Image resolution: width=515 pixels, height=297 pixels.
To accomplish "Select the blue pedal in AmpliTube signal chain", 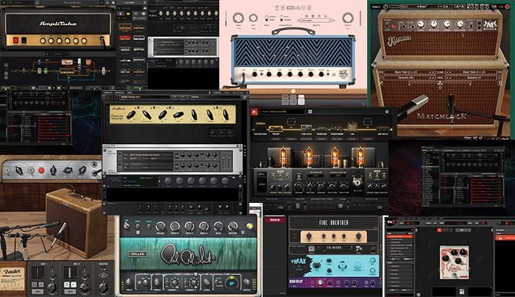I will [40, 61].
